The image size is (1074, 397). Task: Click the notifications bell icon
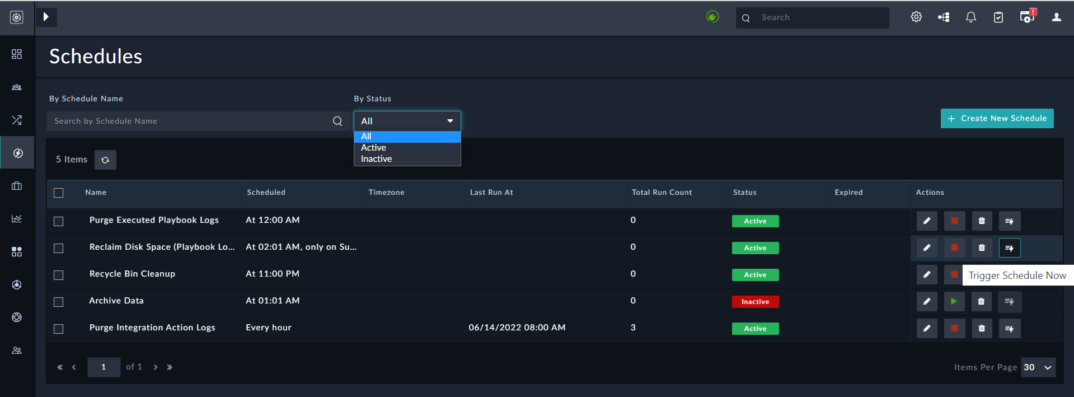[971, 17]
